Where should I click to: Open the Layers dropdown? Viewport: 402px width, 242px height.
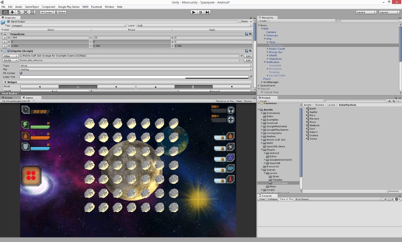click(366, 12)
